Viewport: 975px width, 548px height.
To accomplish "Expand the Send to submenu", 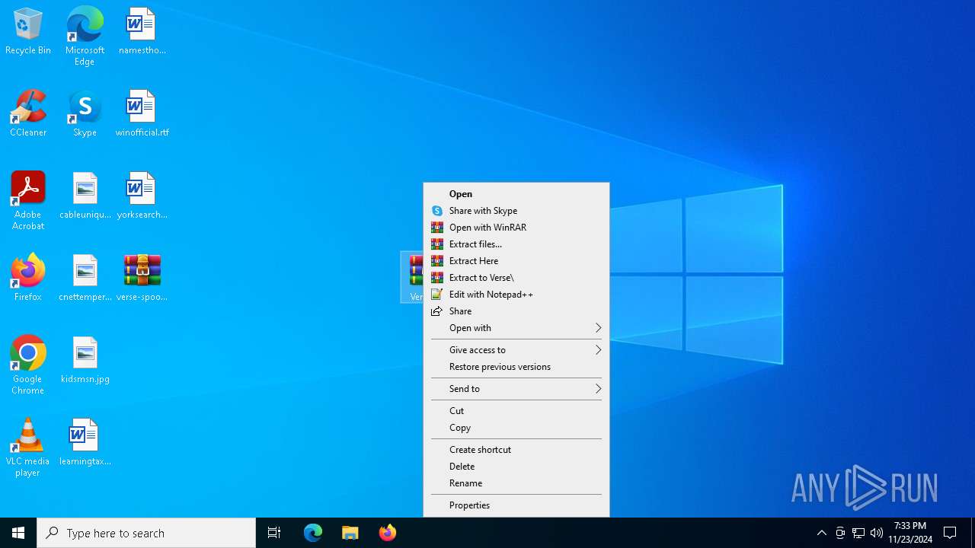I will pyautogui.click(x=516, y=389).
